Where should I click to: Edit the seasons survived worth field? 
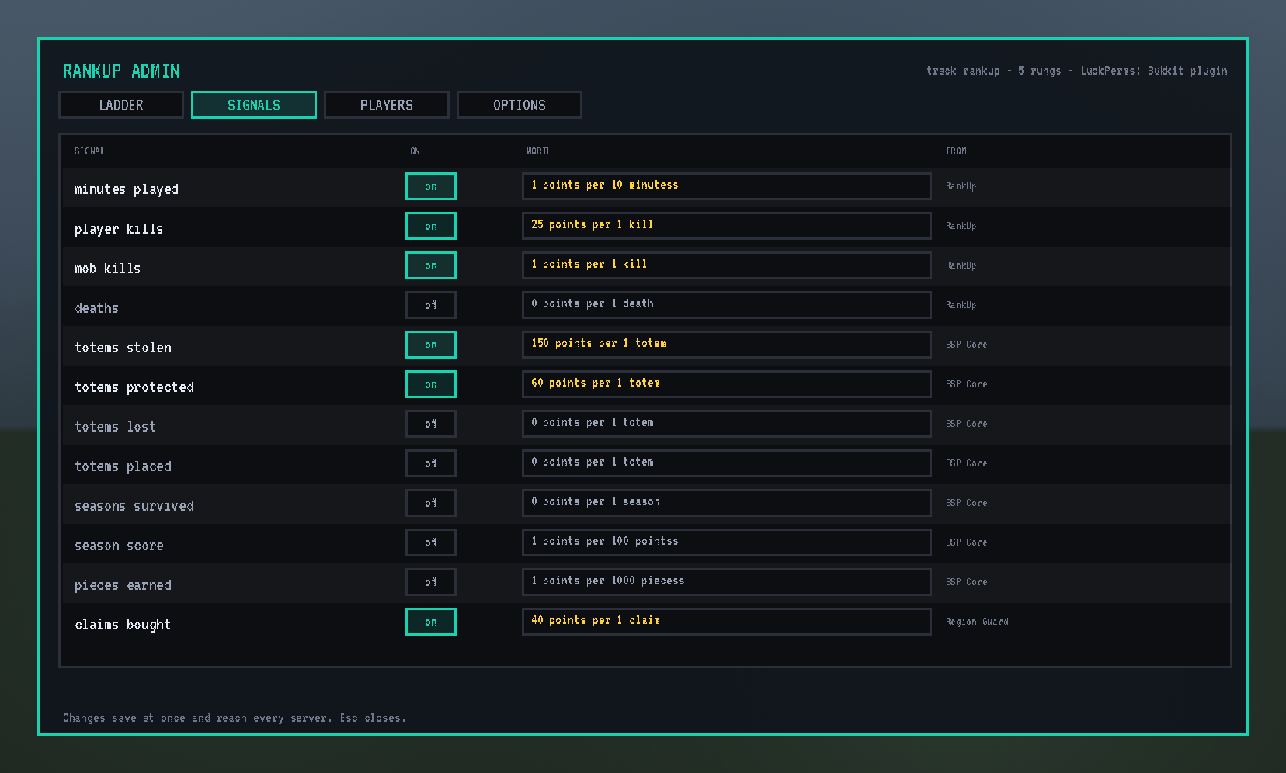(727, 503)
